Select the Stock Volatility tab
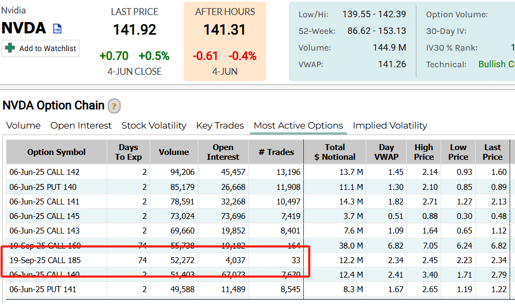Viewport: 515px width, 304px height. (x=154, y=125)
